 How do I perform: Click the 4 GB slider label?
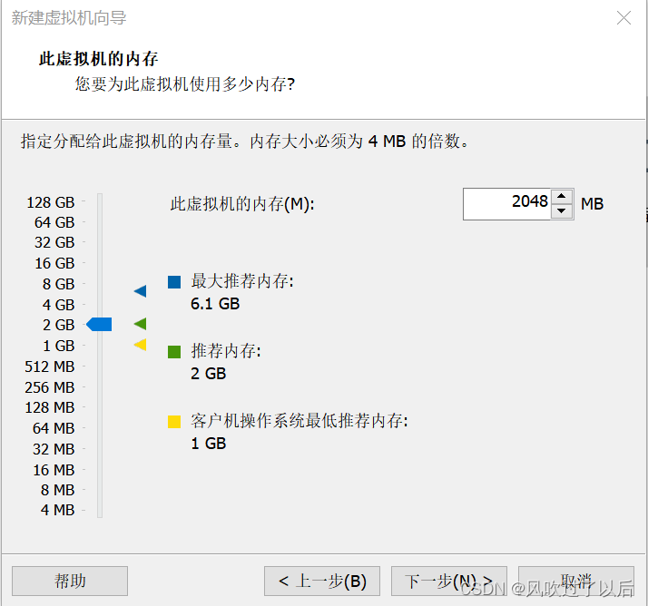(x=58, y=305)
